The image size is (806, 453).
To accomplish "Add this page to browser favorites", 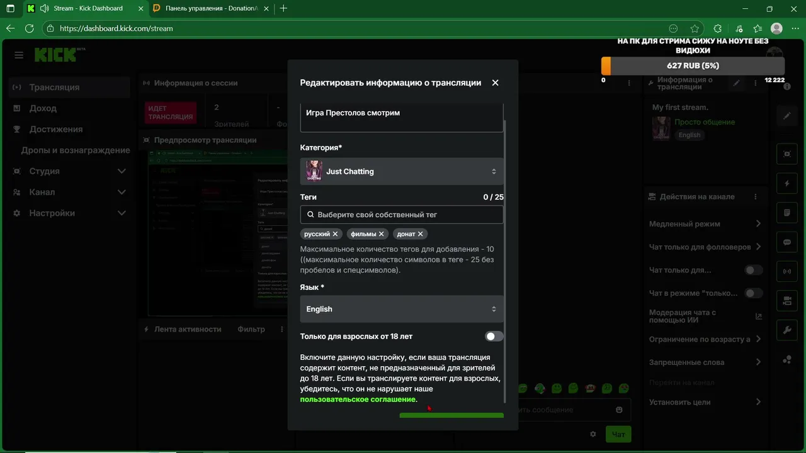I will [695, 28].
